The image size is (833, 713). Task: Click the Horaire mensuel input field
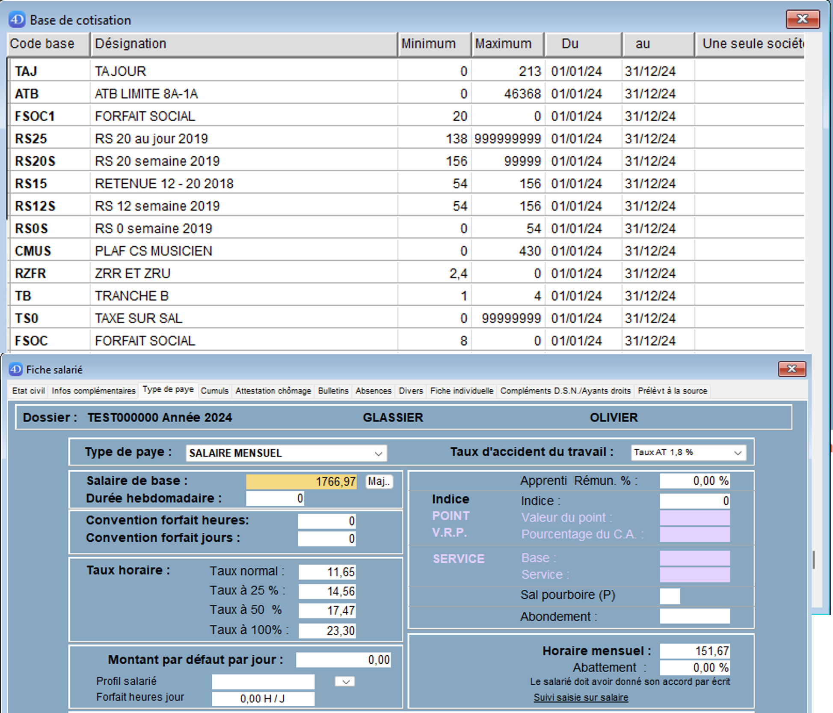click(x=694, y=651)
